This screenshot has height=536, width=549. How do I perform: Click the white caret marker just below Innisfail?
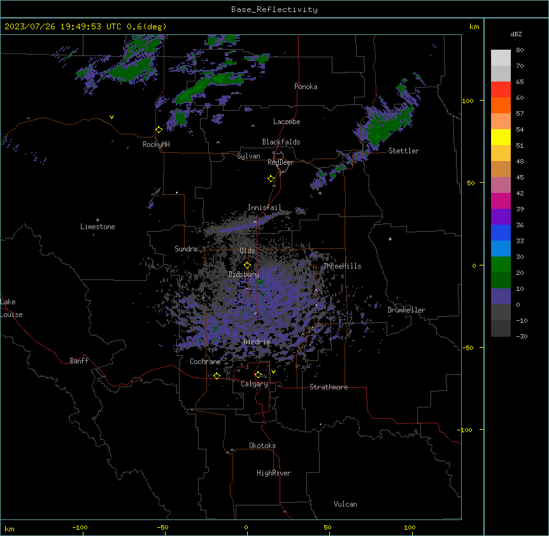tap(255, 222)
